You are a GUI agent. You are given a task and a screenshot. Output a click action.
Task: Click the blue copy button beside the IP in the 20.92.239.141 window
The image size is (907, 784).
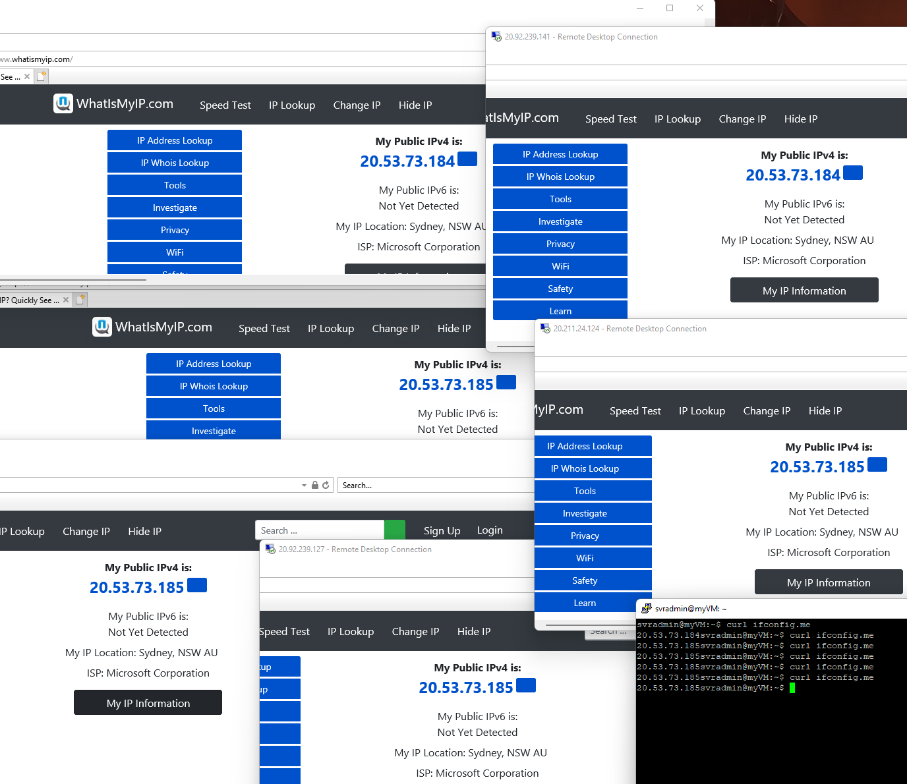click(853, 173)
